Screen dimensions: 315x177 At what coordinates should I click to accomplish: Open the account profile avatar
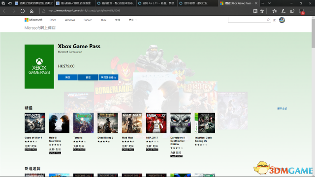pos(282,20)
